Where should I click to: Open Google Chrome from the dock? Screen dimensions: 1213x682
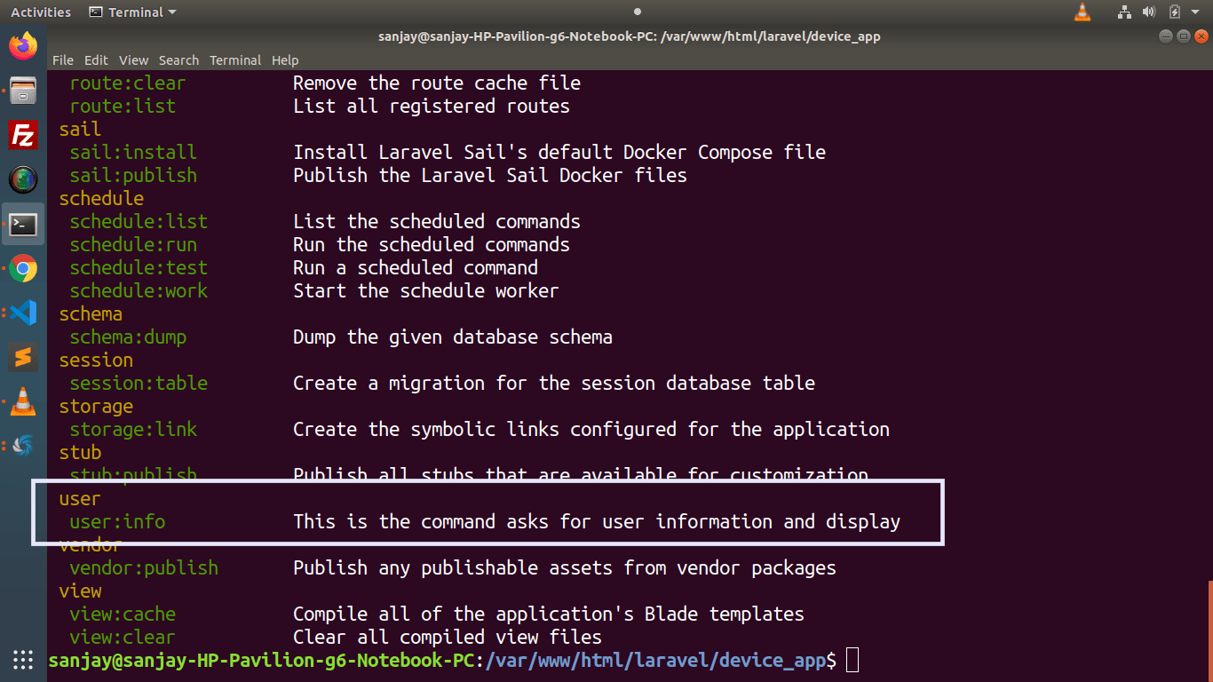click(x=23, y=268)
